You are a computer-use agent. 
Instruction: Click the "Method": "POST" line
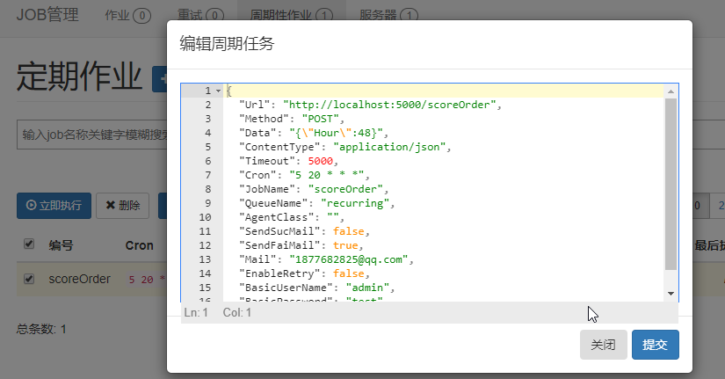click(x=291, y=119)
